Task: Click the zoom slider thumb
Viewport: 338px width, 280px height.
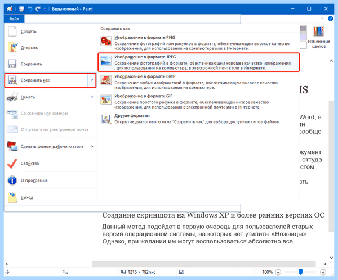Action: click(300, 272)
